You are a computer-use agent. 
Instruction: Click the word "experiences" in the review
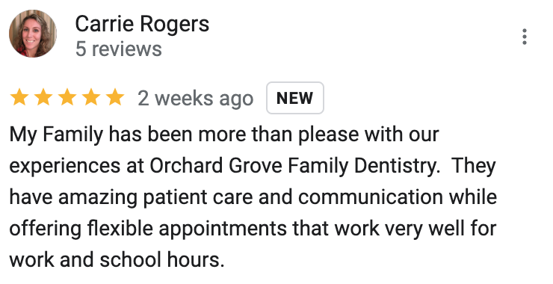tap(64, 166)
